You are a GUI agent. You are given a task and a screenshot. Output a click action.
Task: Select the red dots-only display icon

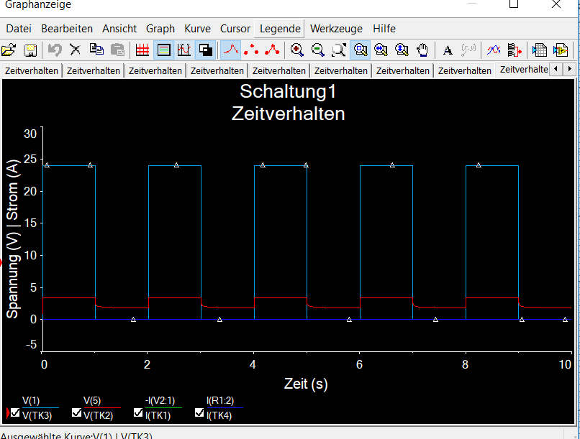point(252,50)
